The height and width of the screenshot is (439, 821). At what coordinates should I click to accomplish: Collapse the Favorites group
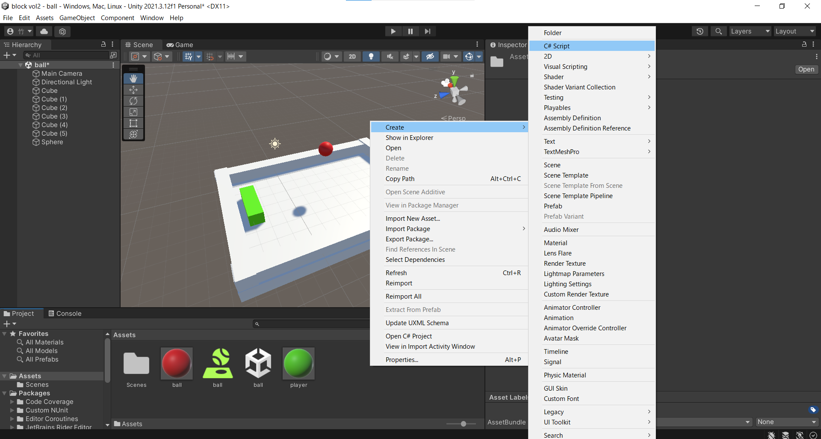[5, 334]
